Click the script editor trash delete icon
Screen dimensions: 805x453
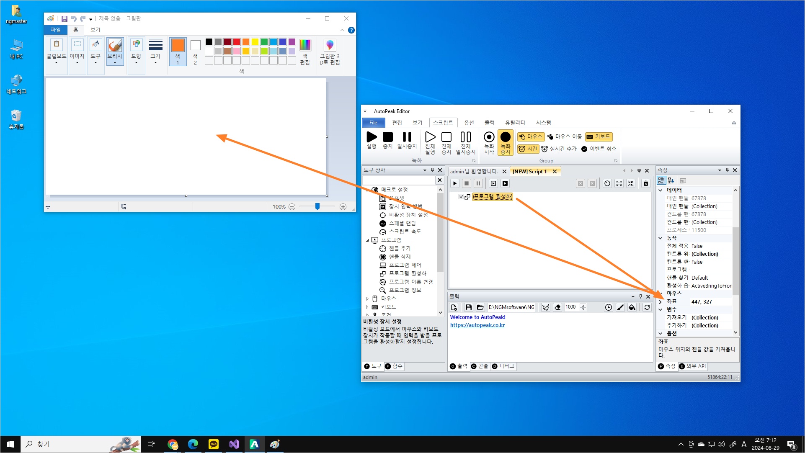645,183
